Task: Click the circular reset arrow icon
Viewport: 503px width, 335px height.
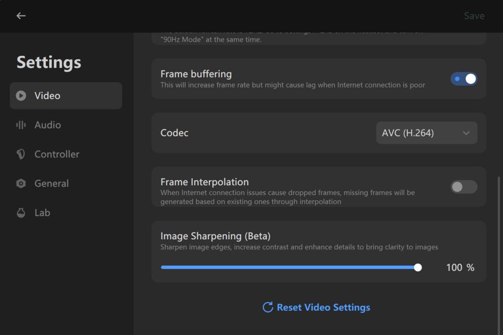Action: click(268, 307)
